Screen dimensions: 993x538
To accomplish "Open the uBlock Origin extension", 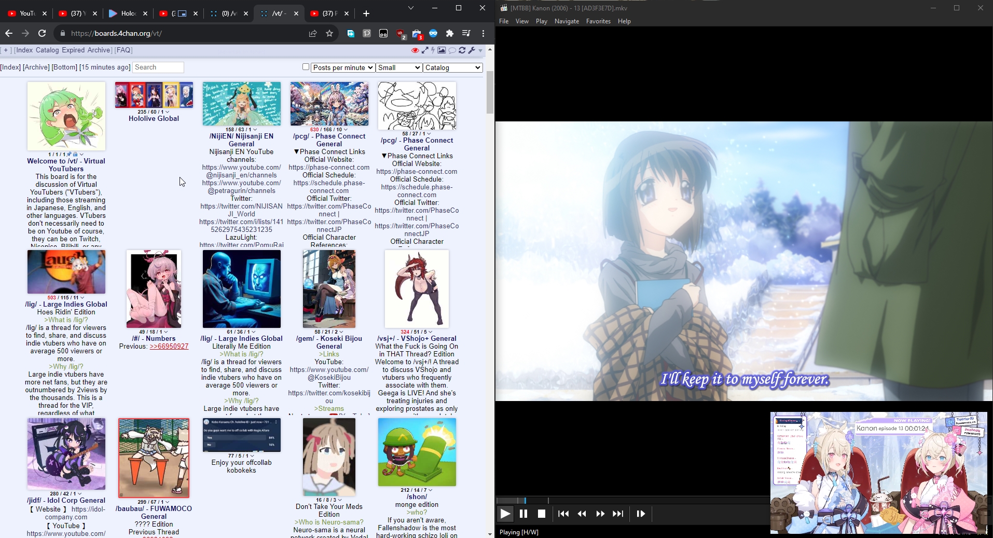I will click(401, 34).
